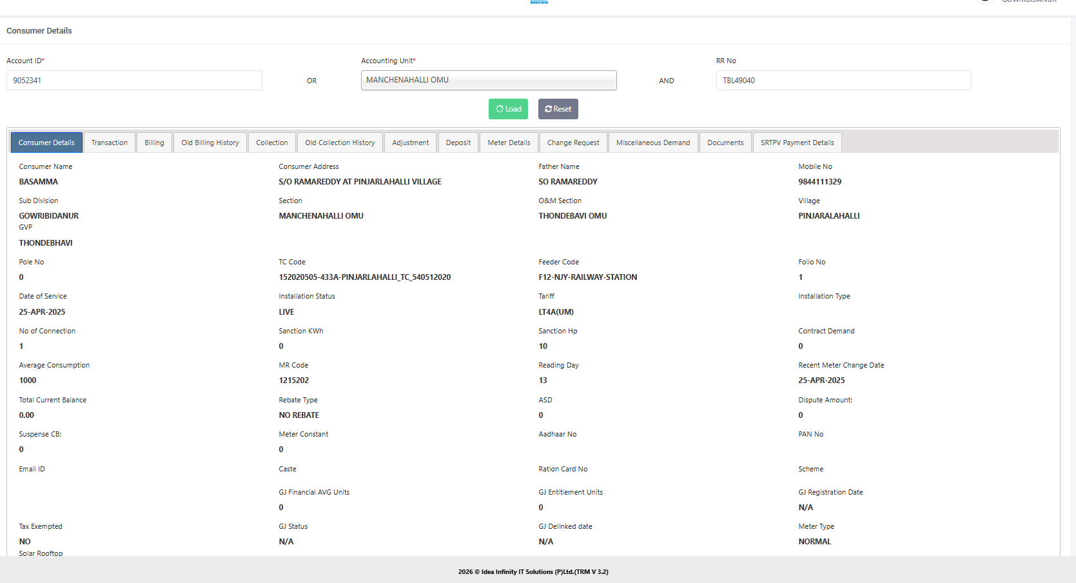This screenshot has height=583, width=1076.
Task: Switch to the Transaction tab
Action: (x=110, y=143)
